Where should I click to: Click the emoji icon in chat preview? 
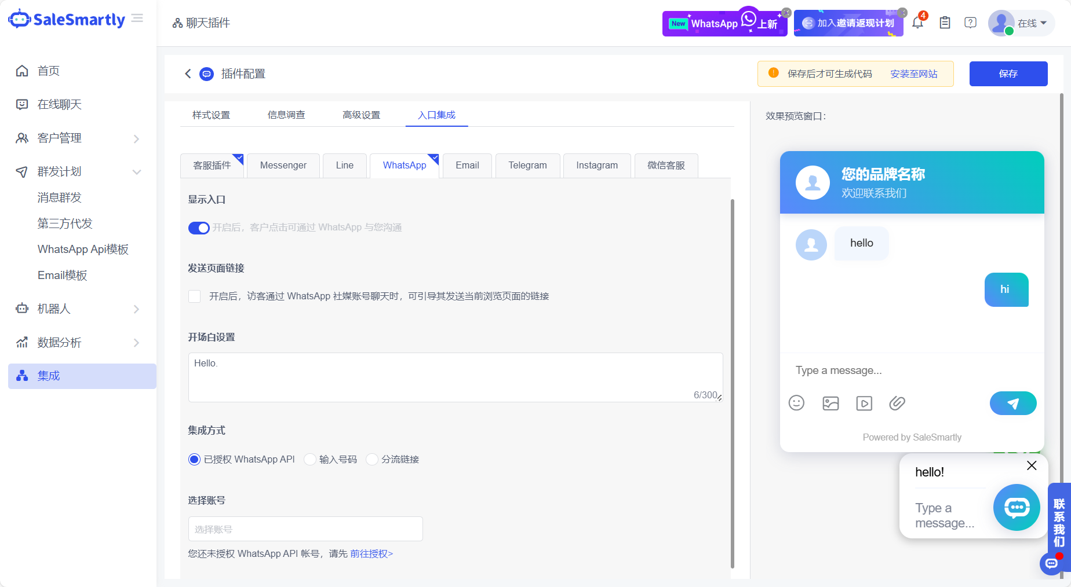(x=796, y=403)
